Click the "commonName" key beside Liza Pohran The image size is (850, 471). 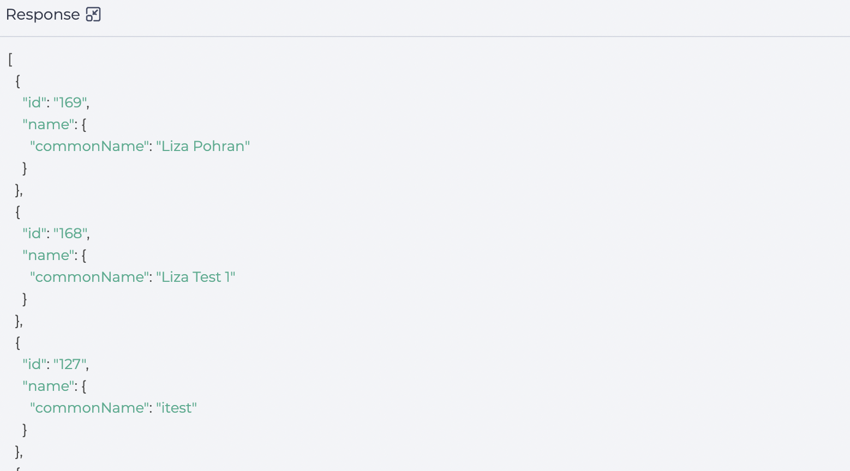(x=89, y=146)
